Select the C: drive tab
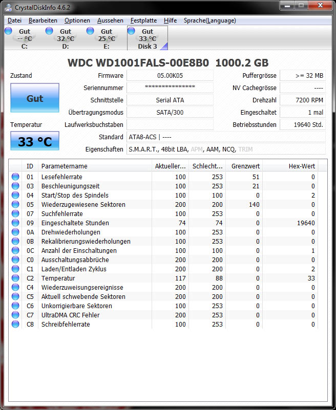The width and height of the screenshot is (336, 410). pyautogui.click(x=25, y=38)
